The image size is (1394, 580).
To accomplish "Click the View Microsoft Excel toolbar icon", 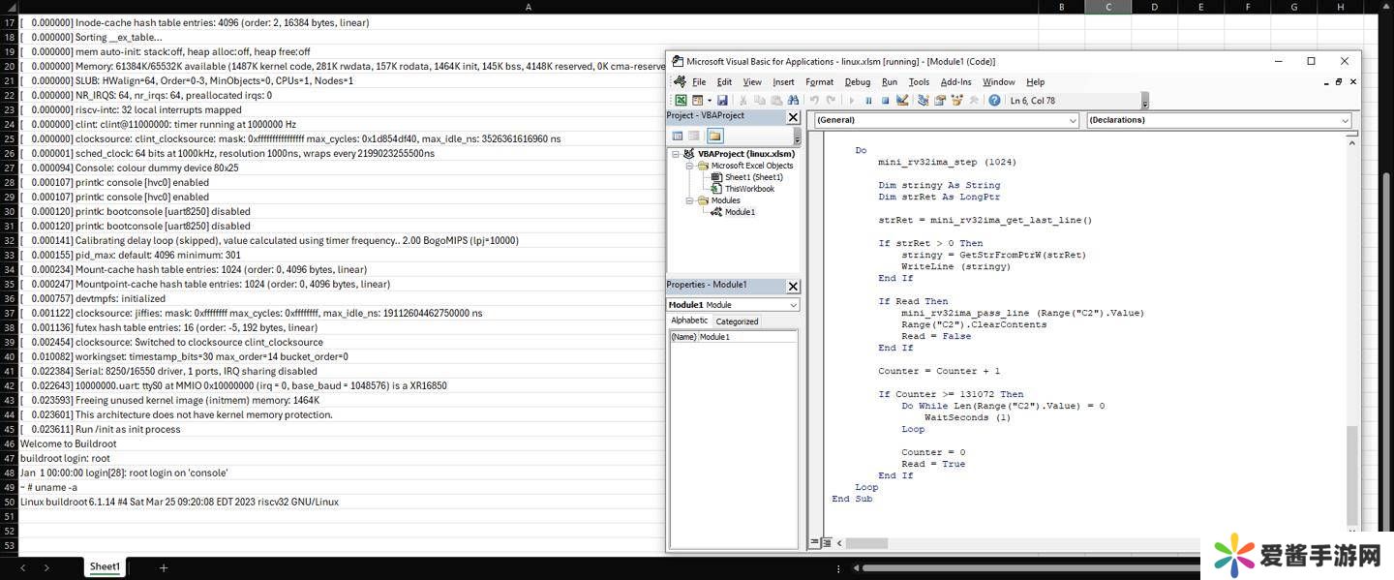I will (681, 101).
